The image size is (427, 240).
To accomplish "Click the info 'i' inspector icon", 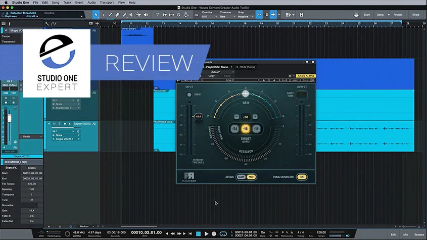I will click(x=10, y=24).
